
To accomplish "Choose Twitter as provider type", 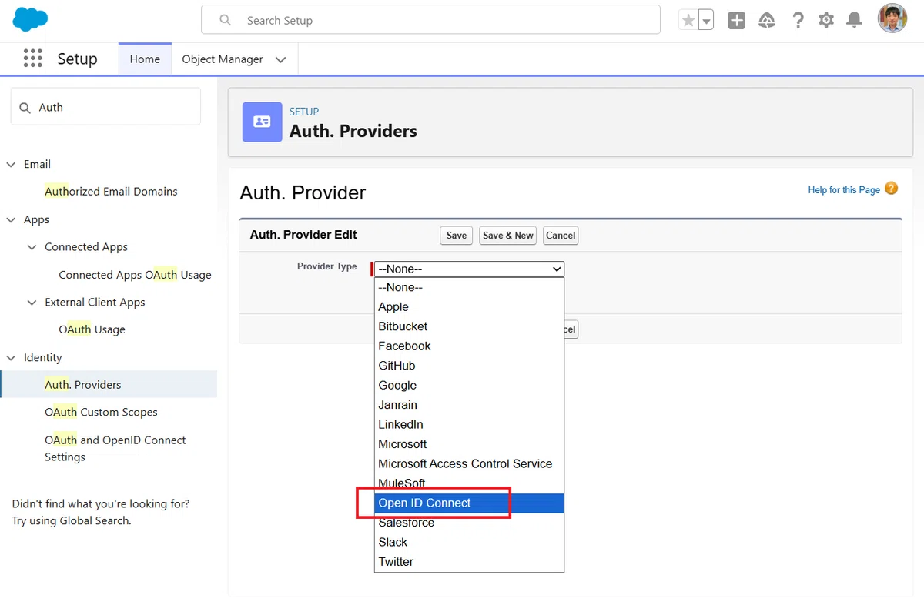I will pos(470,562).
